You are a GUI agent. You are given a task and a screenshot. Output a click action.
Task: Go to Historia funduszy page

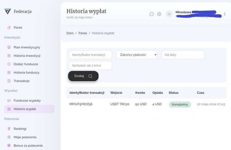coord(26,73)
